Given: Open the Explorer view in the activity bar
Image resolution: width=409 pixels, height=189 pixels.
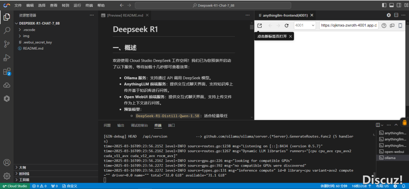Looking at the screenshot, I should (7, 17).
